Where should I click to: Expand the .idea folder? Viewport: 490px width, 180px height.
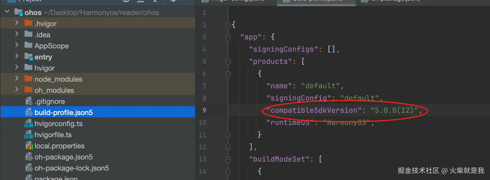click(17, 34)
